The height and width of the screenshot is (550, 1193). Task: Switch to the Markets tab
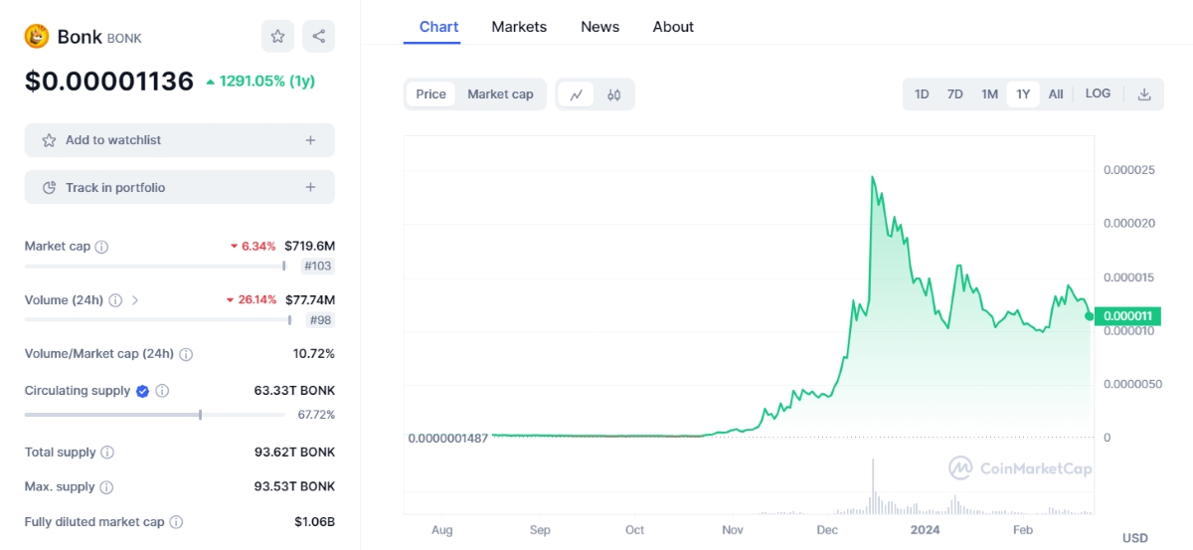click(x=519, y=27)
